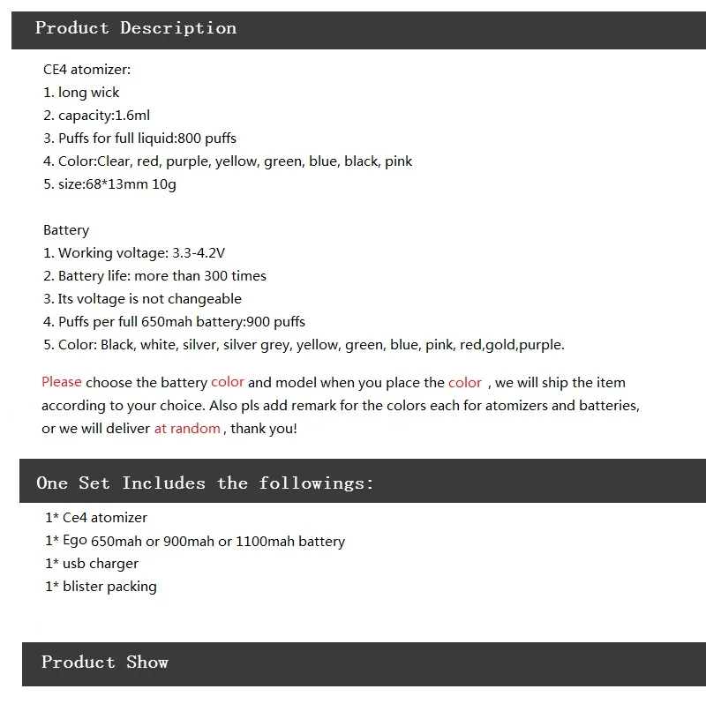Click the Product Show header bar
This screenshot has height=704, width=706.
click(x=364, y=664)
